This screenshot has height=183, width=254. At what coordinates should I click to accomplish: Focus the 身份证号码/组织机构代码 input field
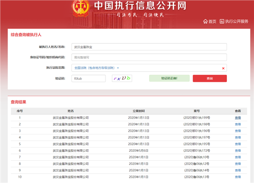pos(149,57)
